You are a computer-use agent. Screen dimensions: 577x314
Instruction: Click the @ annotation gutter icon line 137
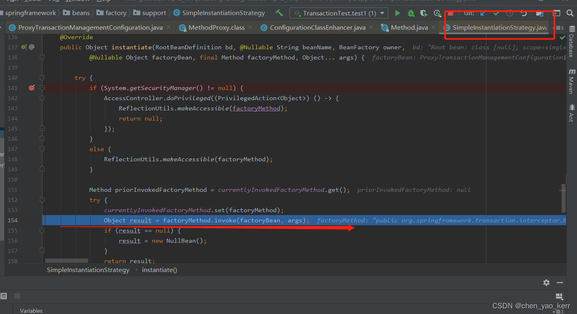click(x=32, y=47)
